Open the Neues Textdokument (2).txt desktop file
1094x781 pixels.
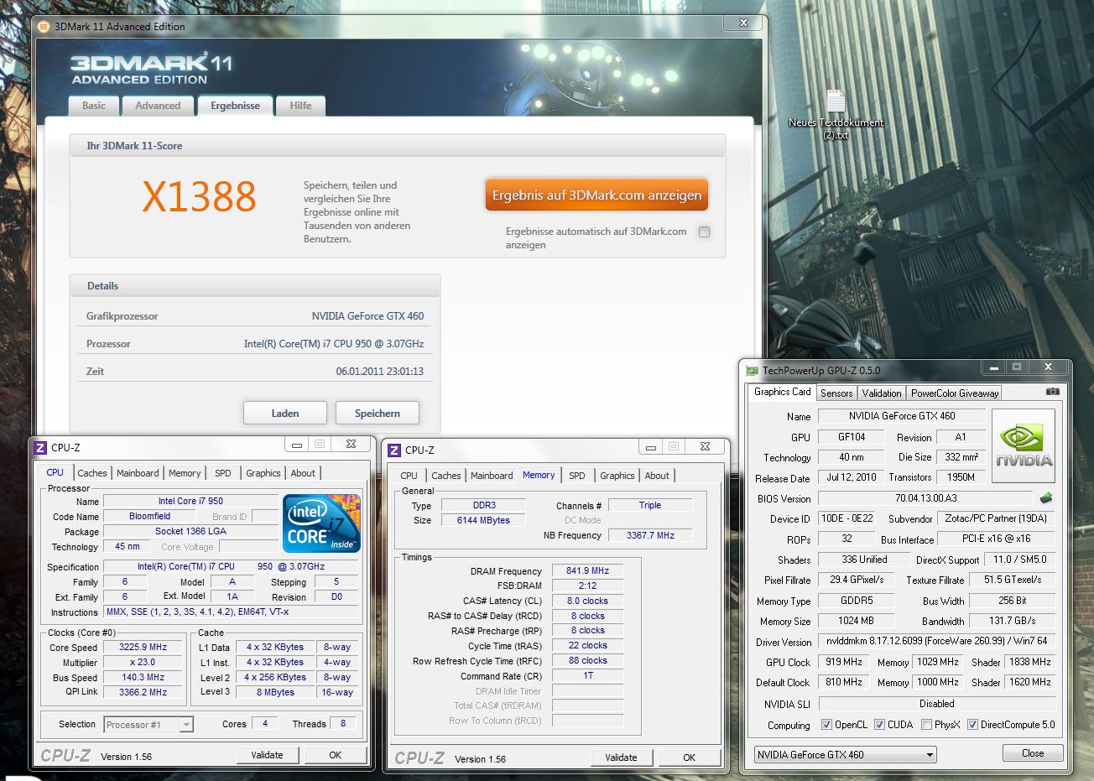tap(836, 114)
